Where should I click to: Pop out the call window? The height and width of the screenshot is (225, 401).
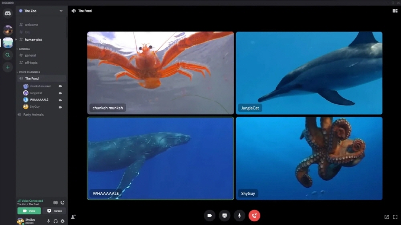(387, 217)
